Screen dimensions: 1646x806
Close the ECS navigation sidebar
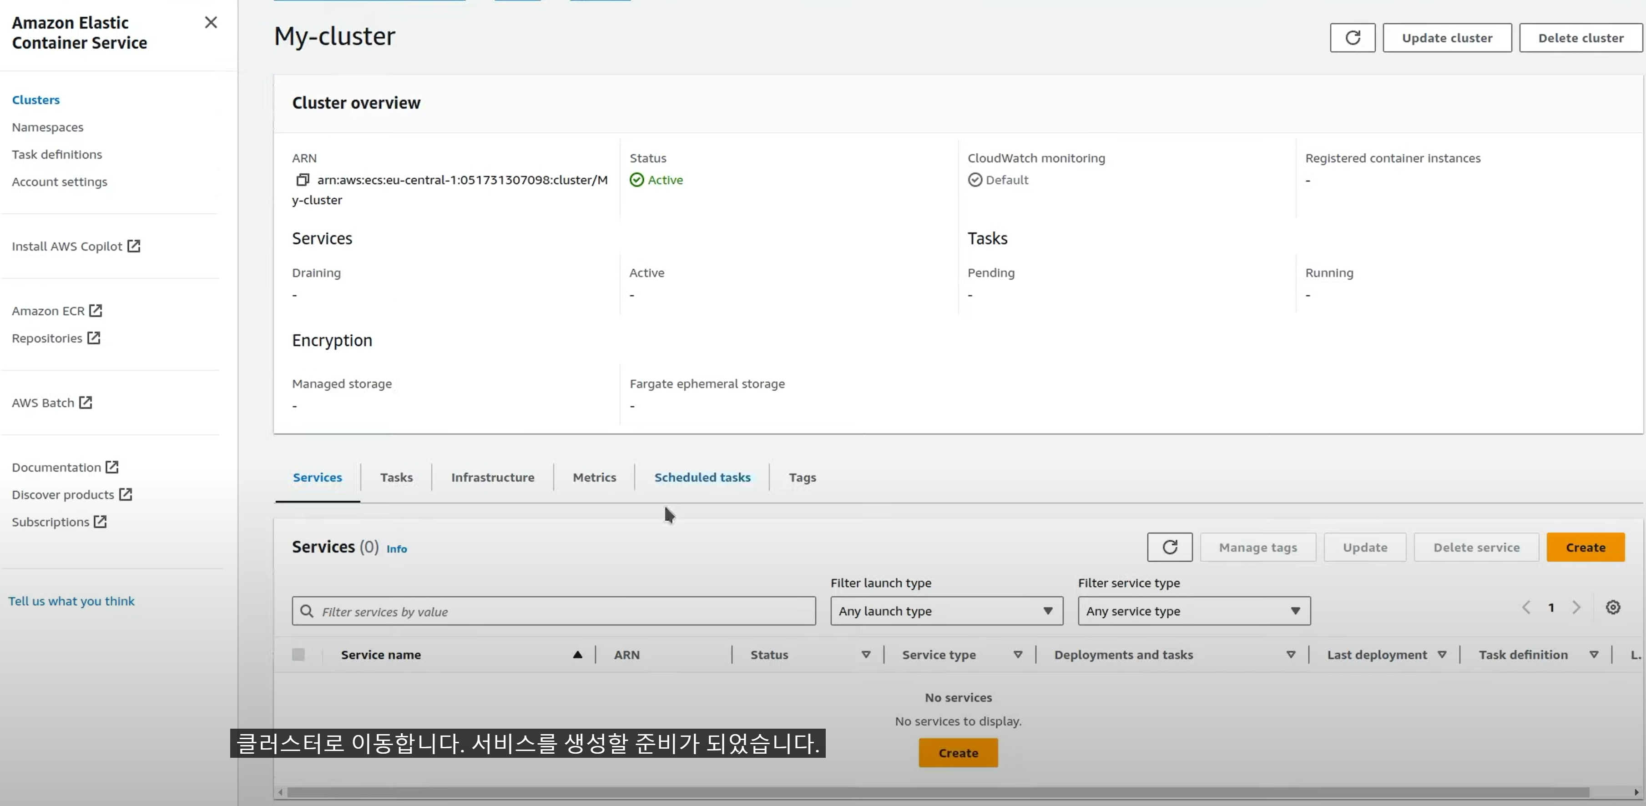click(x=211, y=22)
